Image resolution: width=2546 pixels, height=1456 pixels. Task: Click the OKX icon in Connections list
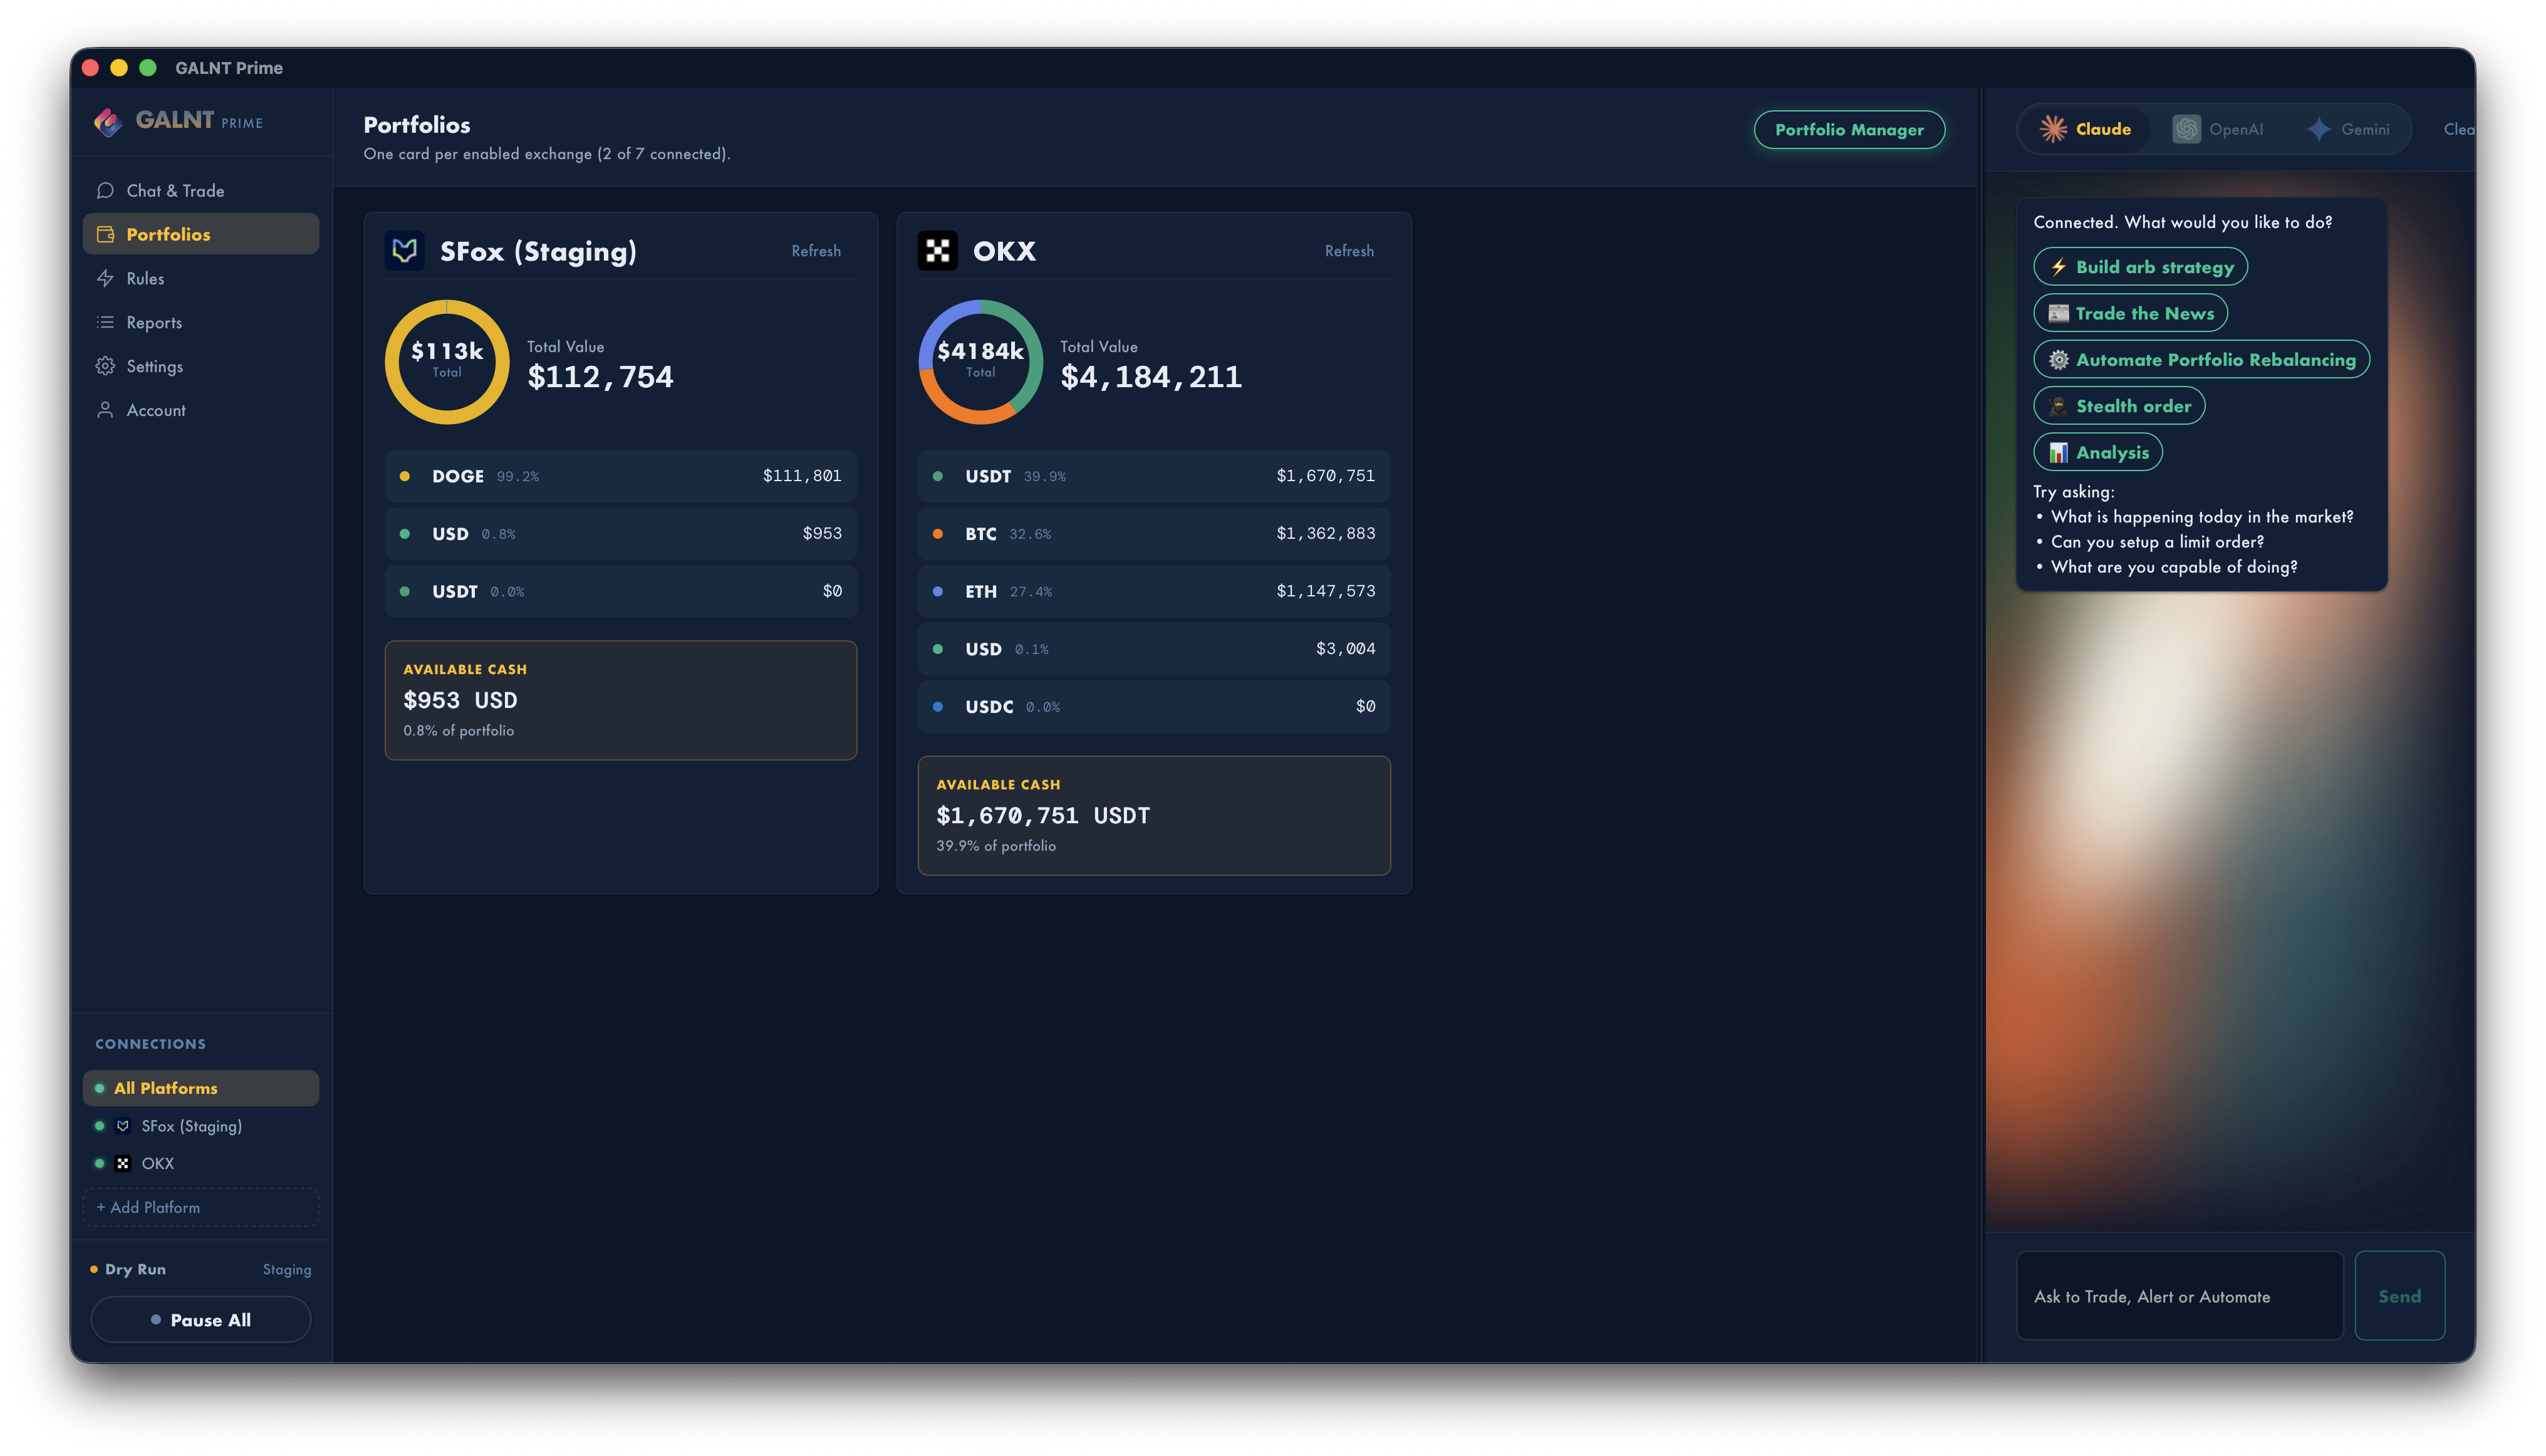(x=123, y=1163)
